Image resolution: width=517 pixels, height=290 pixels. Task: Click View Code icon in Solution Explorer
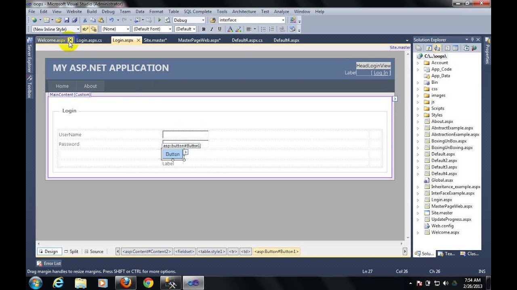(447, 48)
